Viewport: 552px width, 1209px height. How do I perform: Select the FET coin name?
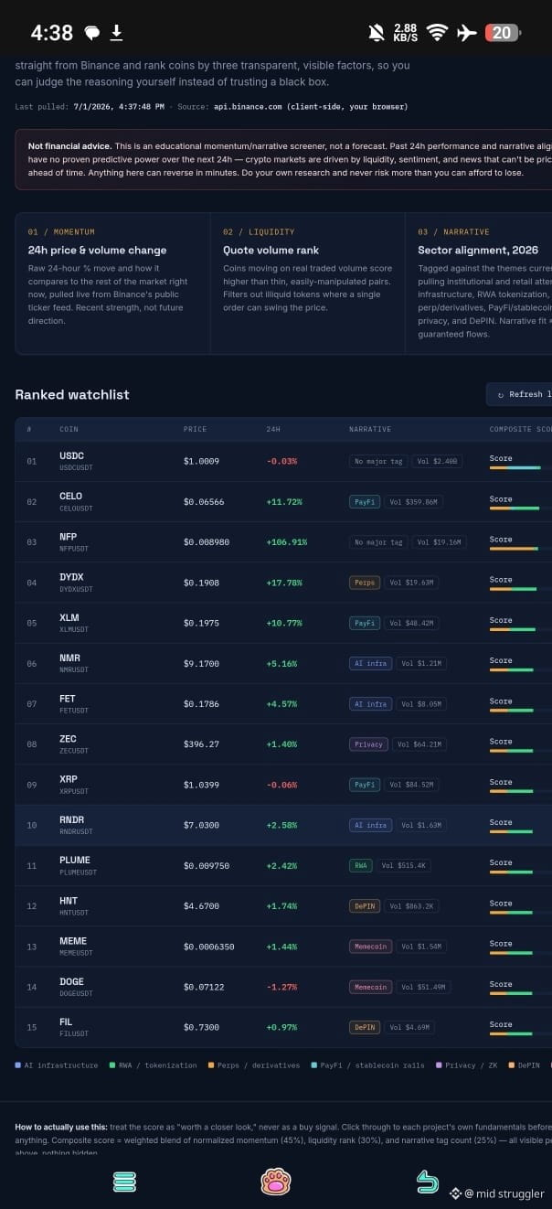coord(68,699)
